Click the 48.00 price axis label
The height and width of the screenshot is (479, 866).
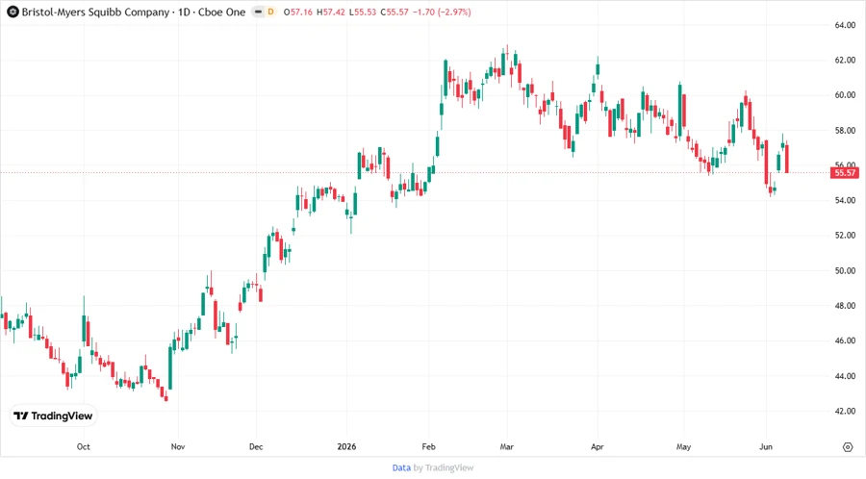tap(845, 306)
